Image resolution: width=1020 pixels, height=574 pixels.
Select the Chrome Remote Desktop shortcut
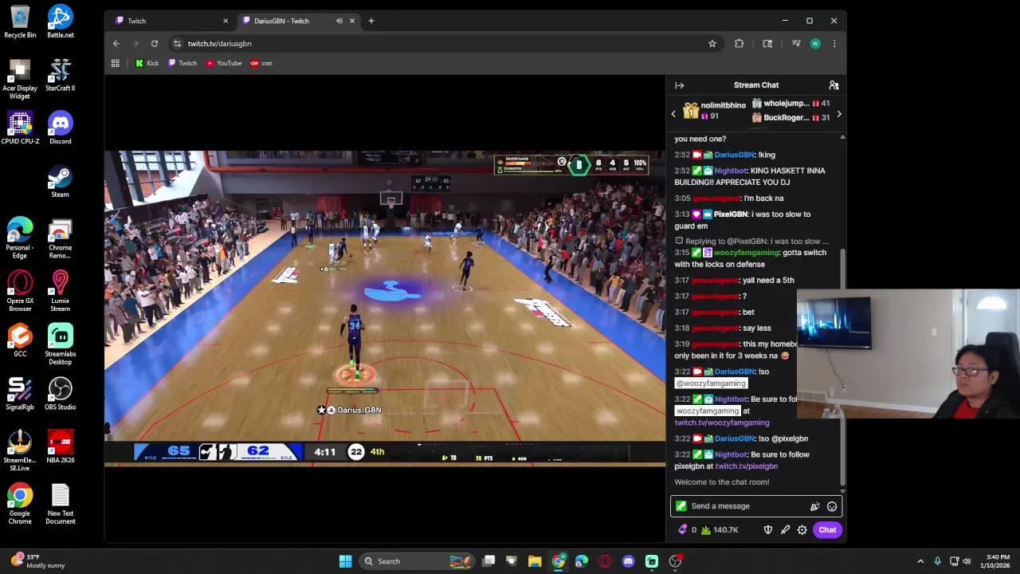(60, 238)
